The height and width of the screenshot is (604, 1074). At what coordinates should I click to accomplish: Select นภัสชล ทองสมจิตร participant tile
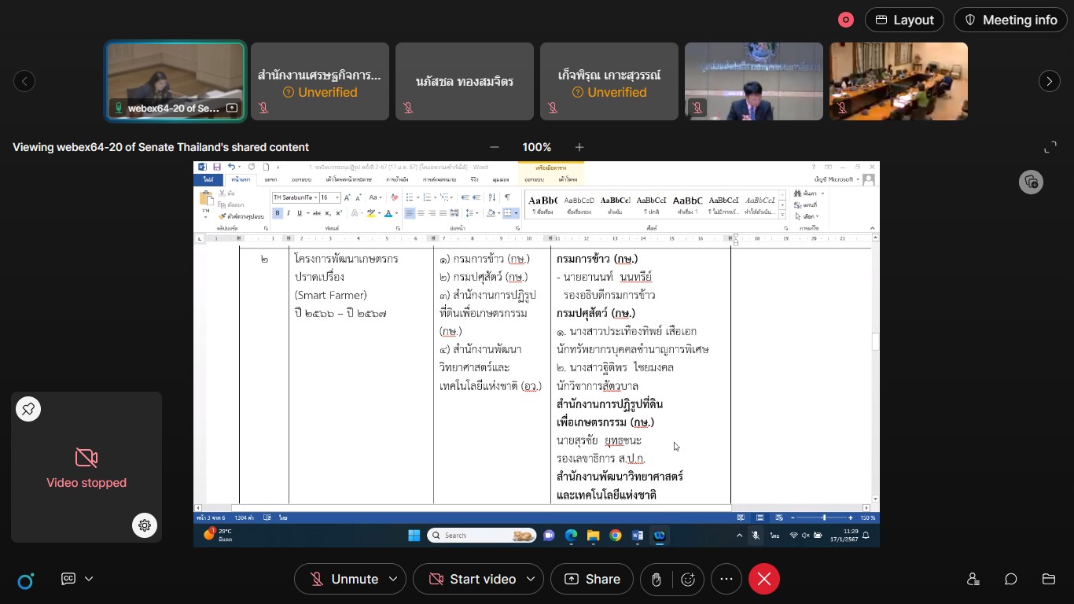465,81
